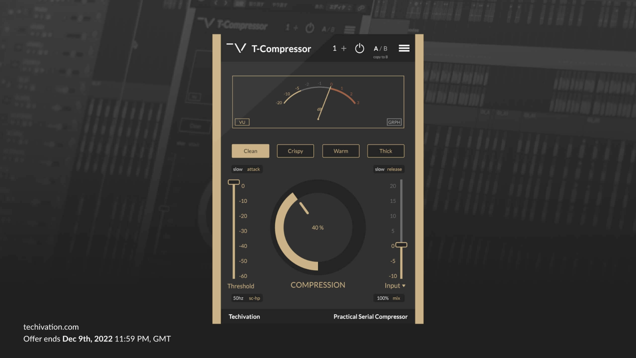Select the Crispy compression mode

pos(295,151)
